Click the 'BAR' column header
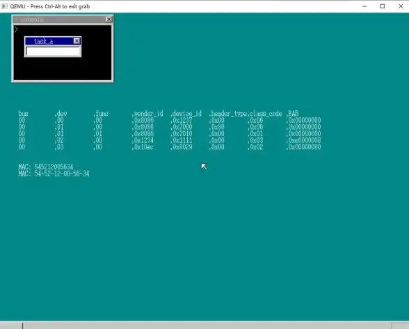 [294, 114]
